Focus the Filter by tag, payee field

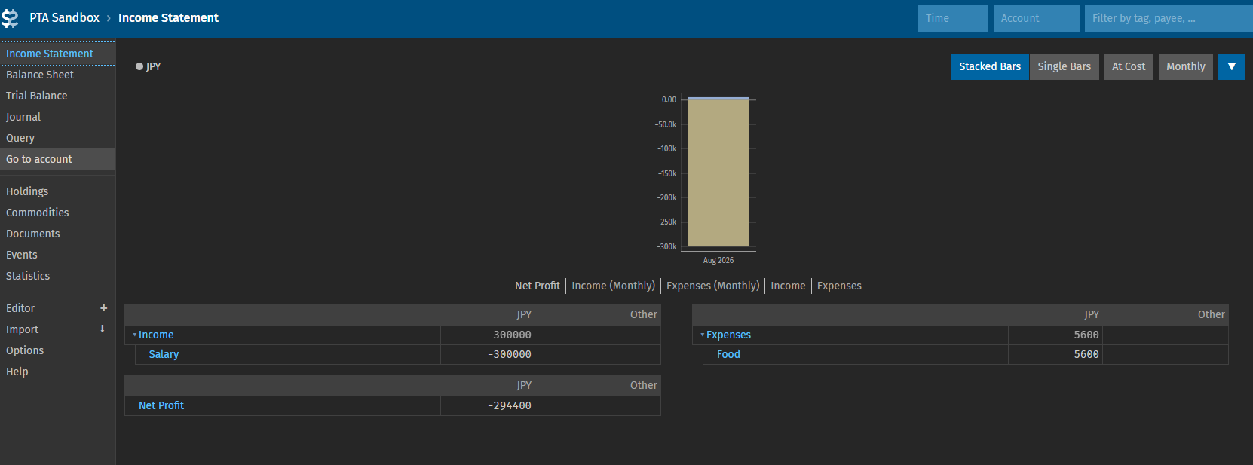tap(1169, 18)
